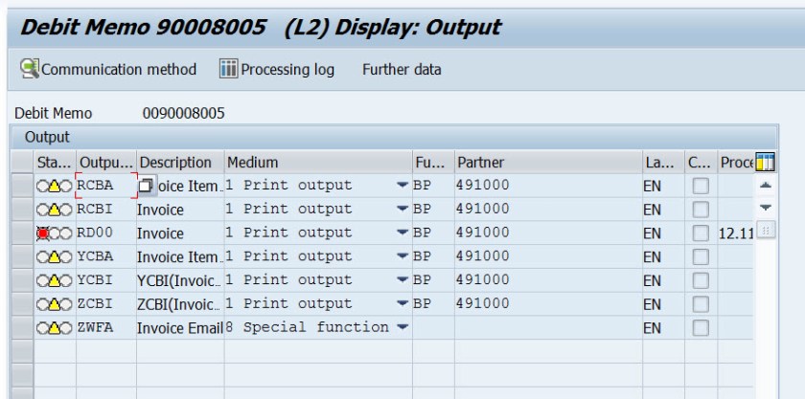The image size is (805, 399).
Task: Click the red status light for RD00
Action: pyautogui.click(x=43, y=233)
